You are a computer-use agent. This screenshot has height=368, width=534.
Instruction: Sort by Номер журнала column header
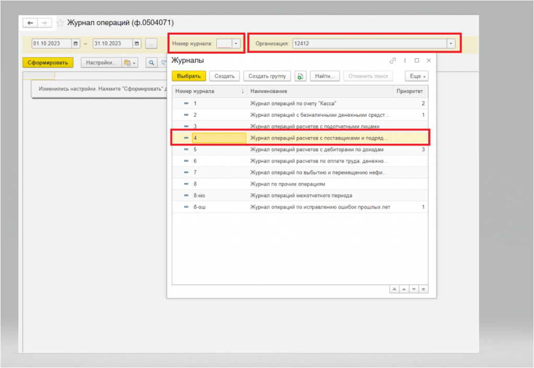click(x=209, y=91)
